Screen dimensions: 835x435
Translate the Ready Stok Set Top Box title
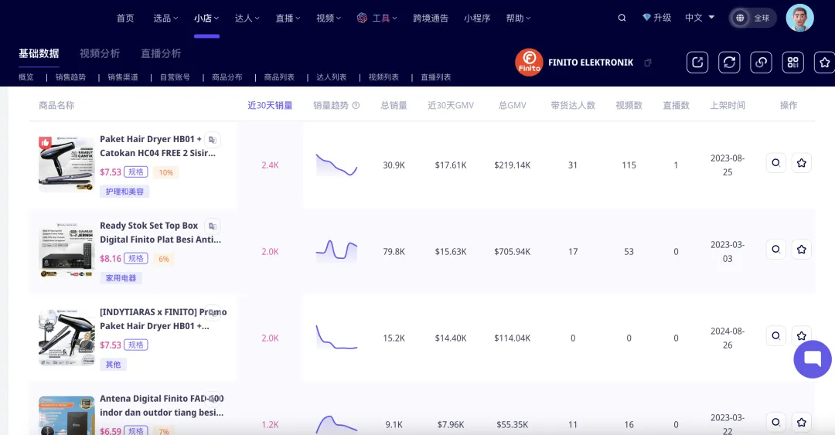[213, 226]
